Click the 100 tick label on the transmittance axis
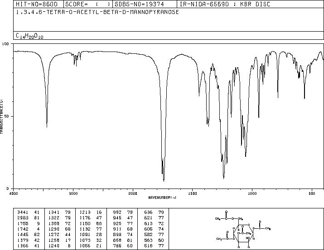This screenshot has height=250, width=324. (x=5, y=44)
